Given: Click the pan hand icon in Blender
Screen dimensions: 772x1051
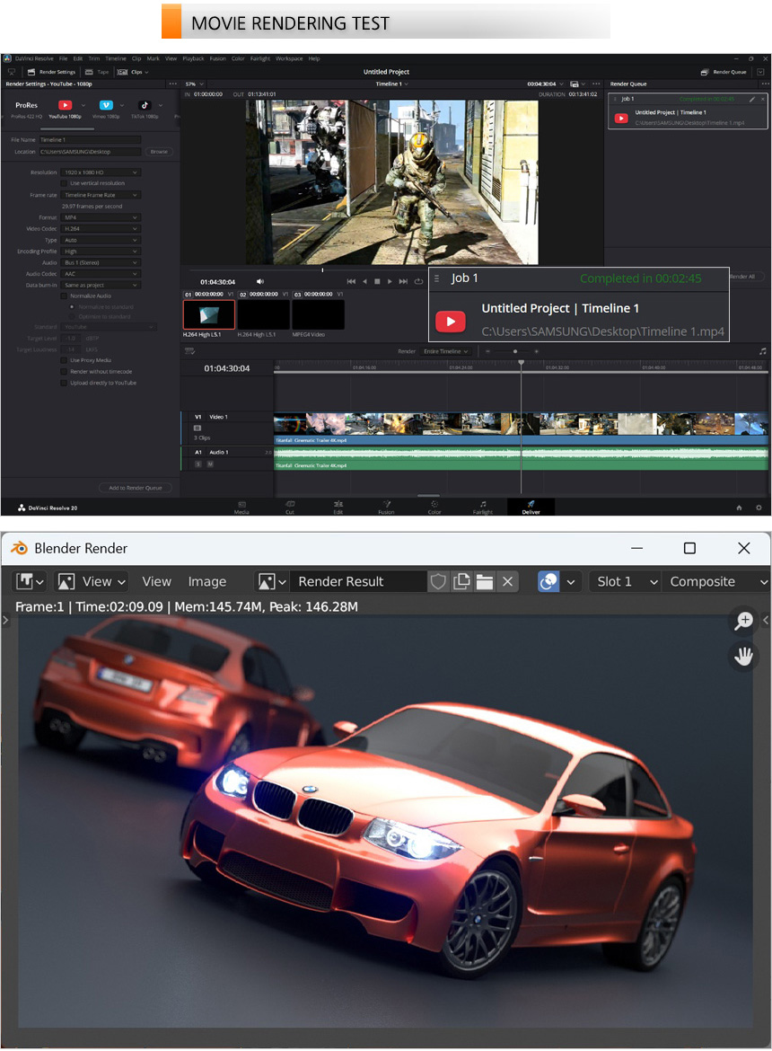Looking at the screenshot, I should 743,657.
